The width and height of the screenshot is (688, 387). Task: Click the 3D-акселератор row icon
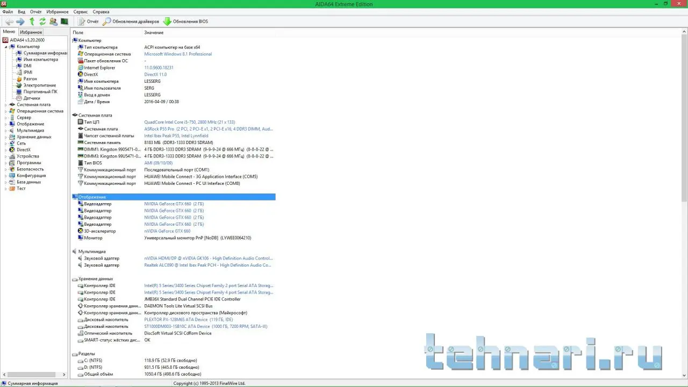tap(80, 231)
